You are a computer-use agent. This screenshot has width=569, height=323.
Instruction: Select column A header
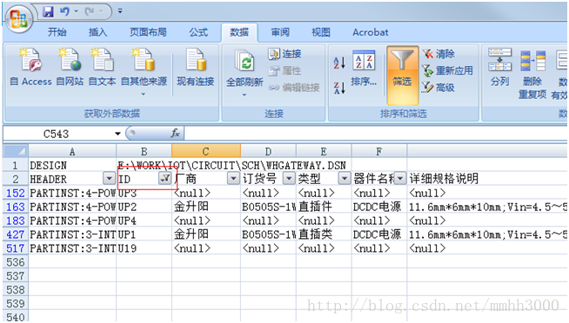click(72, 151)
